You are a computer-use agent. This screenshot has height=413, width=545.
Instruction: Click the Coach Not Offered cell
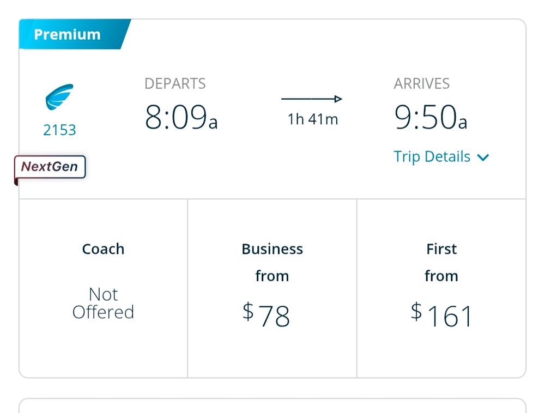pos(103,288)
